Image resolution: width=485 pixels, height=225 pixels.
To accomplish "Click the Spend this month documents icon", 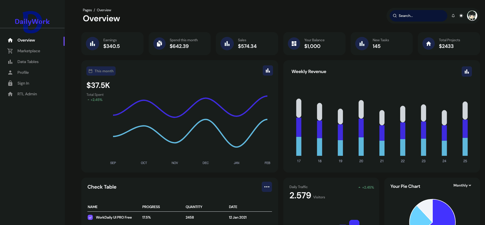I will pos(159,44).
